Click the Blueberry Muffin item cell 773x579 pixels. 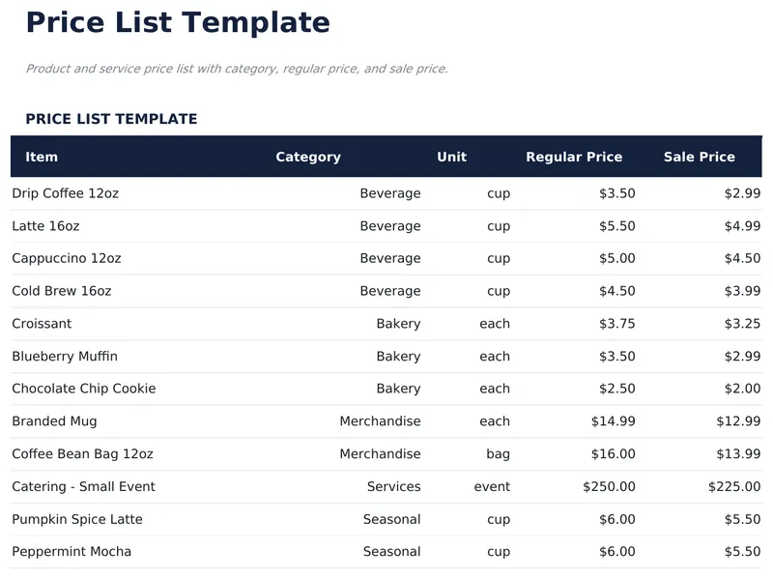[65, 356]
